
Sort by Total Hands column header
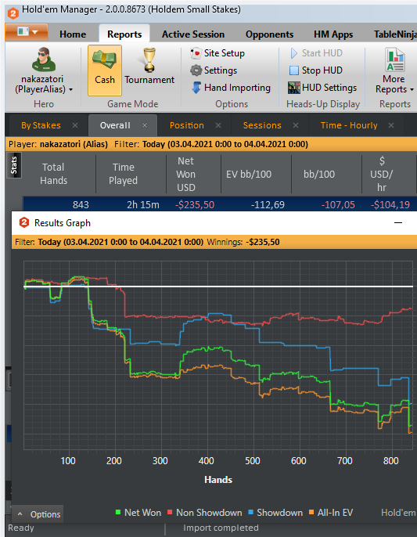(x=53, y=174)
